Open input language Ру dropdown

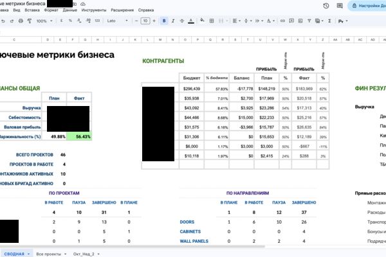[x=343, y=21]
